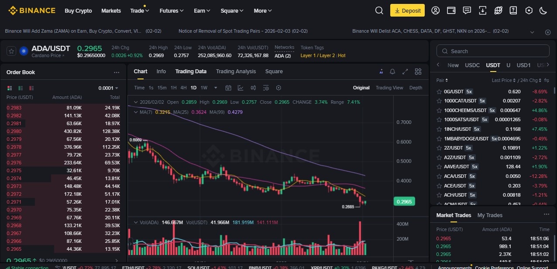Expand the Futures menu
Screen dimensions: 557x269
pos(172,10)
